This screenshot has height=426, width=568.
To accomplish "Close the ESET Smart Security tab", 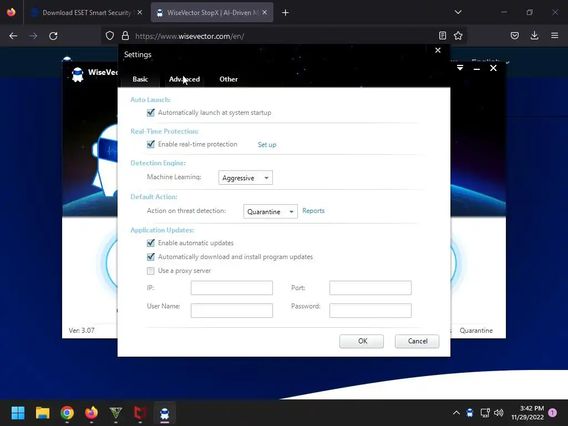I will (x=140, y=13).
